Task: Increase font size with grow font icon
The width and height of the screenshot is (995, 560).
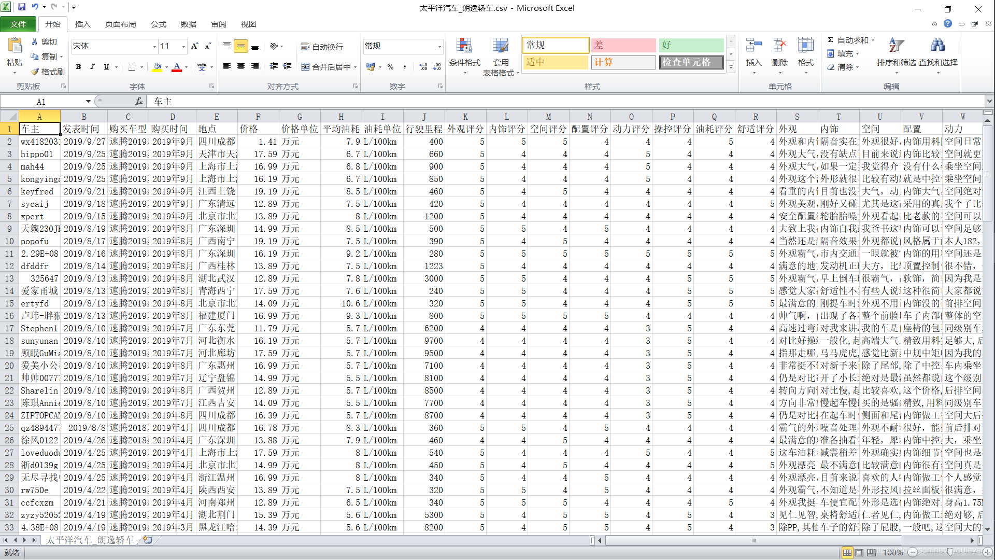Action: pyautogui.click(x=195, y=46)
